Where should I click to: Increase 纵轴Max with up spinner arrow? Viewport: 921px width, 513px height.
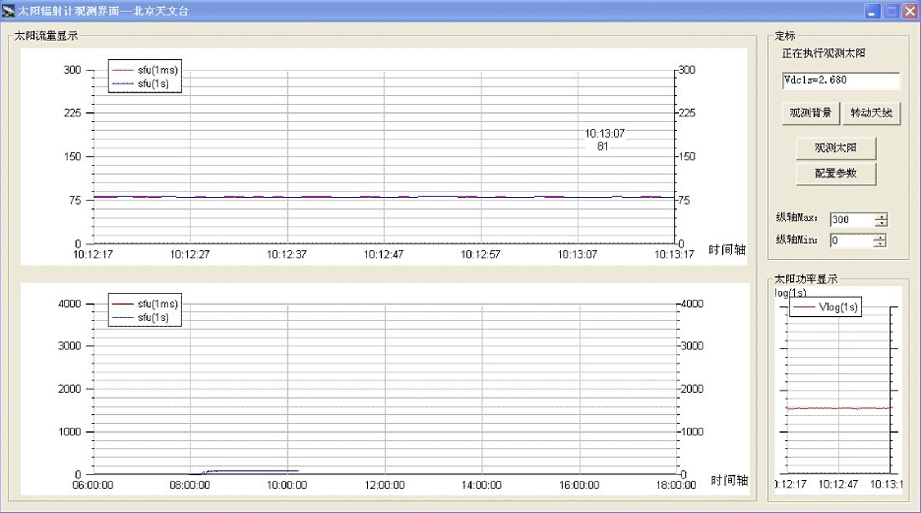point(881,217)
